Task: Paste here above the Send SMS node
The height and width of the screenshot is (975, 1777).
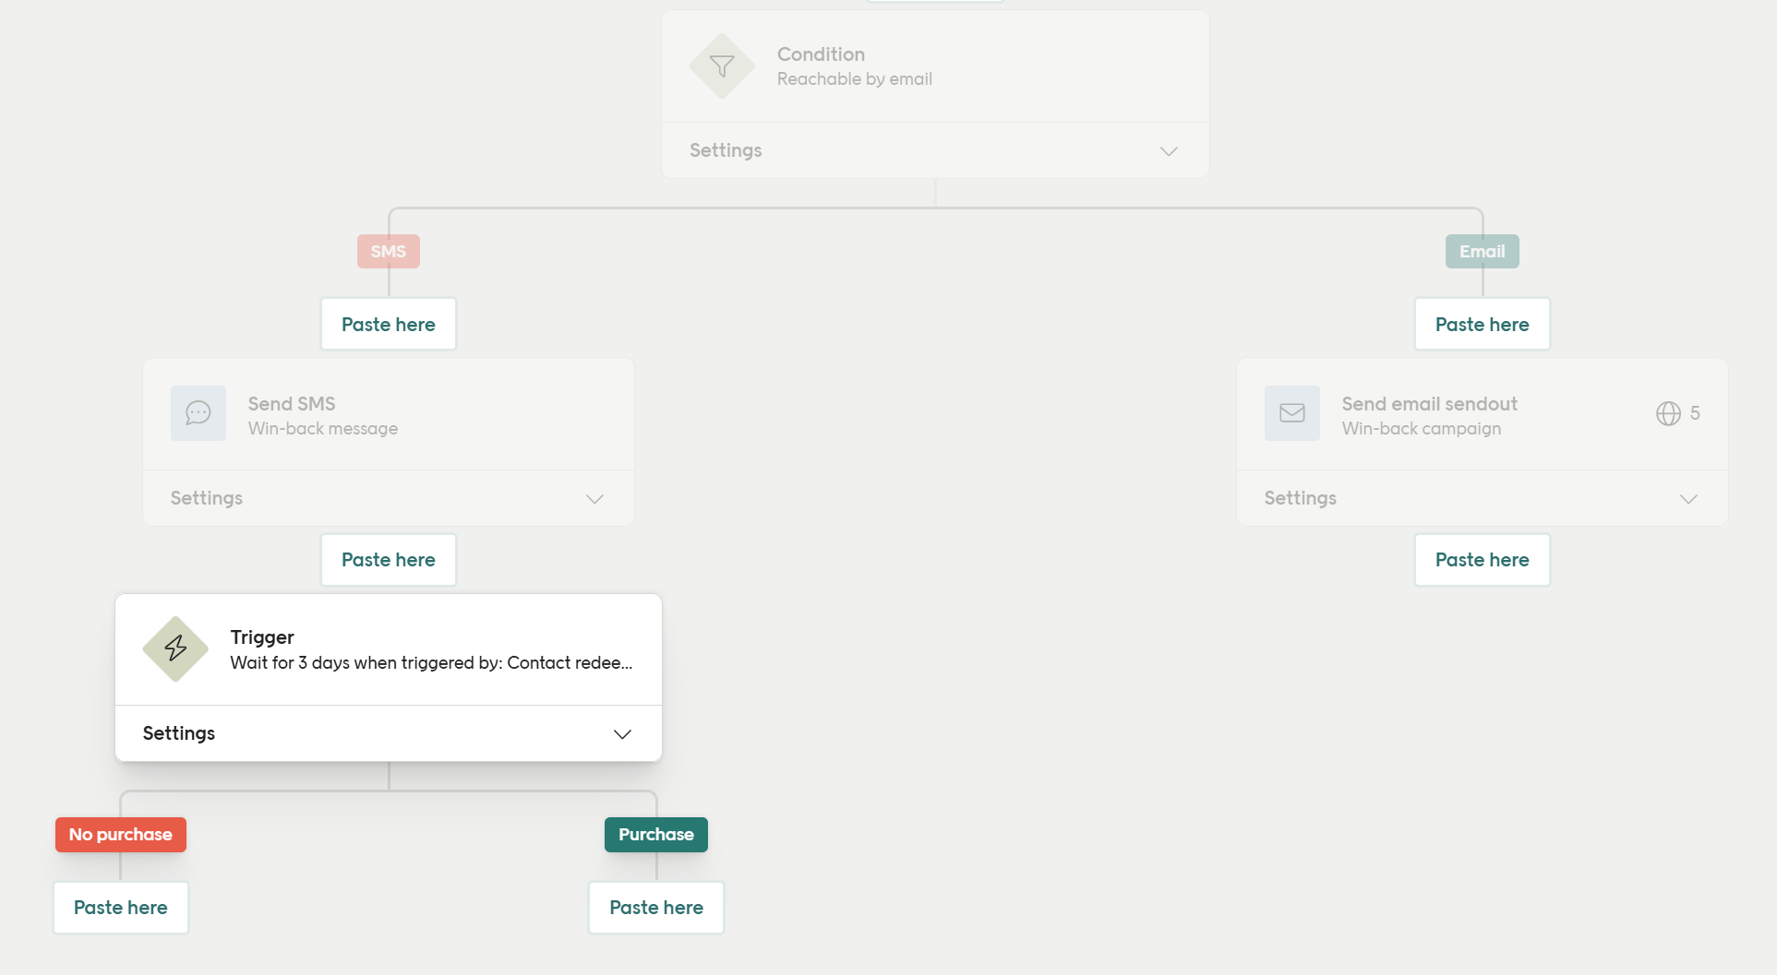Action: (x=389, y=325)
